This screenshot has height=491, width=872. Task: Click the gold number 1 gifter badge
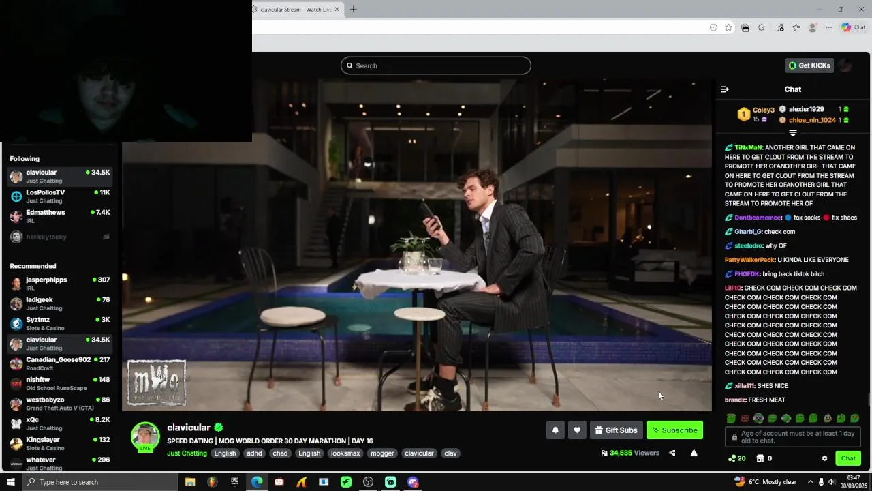point(744,115)
